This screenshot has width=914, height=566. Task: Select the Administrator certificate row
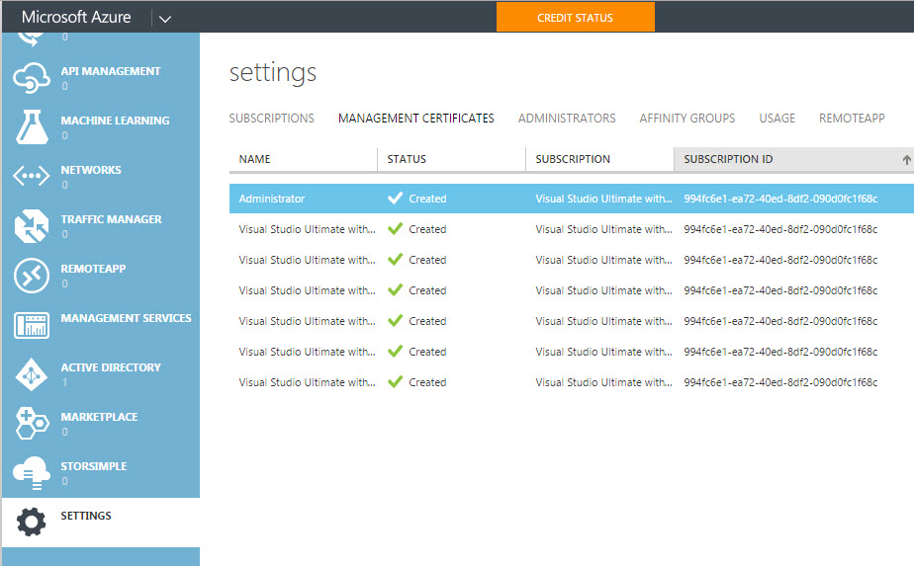coord(297,199)
